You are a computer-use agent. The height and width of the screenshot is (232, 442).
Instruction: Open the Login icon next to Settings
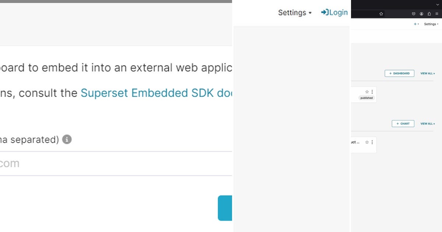(x=334, y=12)
